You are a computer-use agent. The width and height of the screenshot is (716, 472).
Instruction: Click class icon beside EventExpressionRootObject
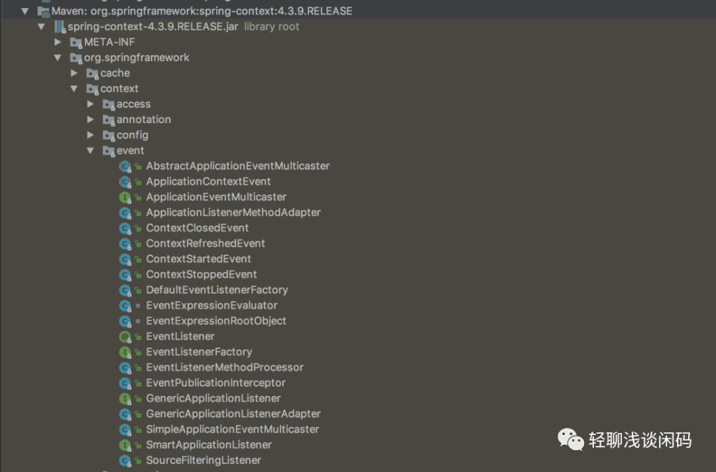(x=125, y=322)
